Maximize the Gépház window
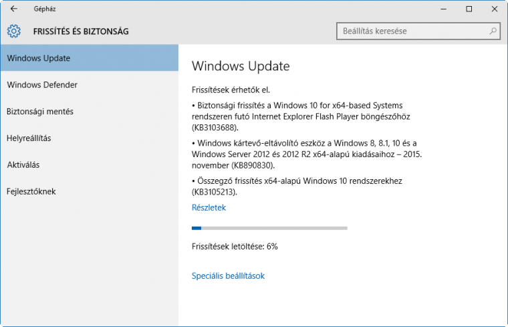The width and height of the screenshot is (508, 327). (469, 9)
